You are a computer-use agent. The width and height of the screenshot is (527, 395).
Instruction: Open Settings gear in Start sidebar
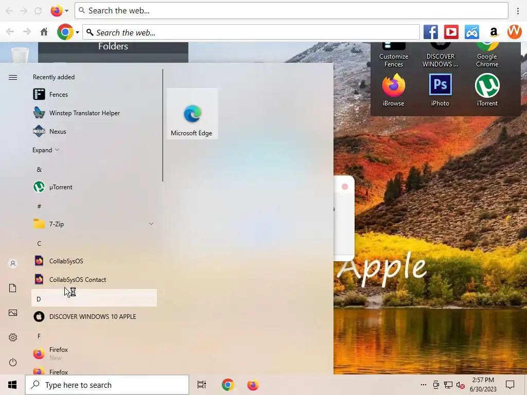pos(13,337)
